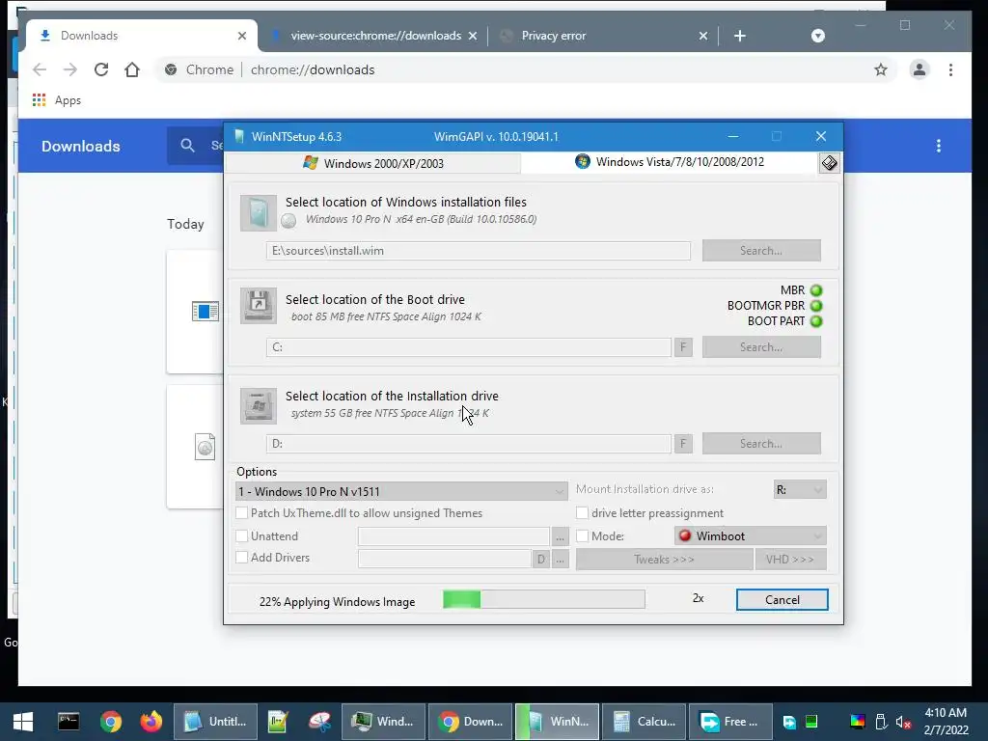Click the Installation drive icon
Image resolution: width=988 pixels, height=741 pixels.
pyautogui.click(x=258, y=405)
